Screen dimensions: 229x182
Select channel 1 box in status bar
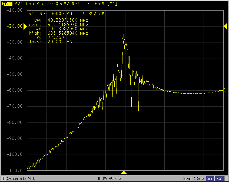point(3,178)
